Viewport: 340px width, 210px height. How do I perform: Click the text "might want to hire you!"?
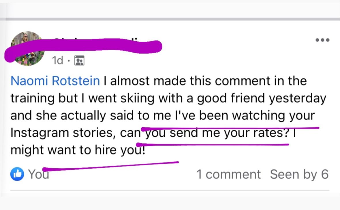(78, 150)
